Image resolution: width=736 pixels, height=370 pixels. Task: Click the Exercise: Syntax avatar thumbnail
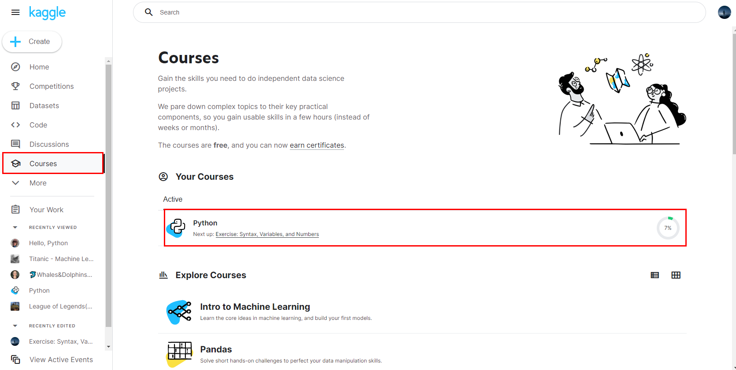coord(15,341)
